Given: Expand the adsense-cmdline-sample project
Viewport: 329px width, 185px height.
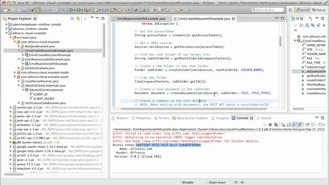Looking at the screenshot, I should (7, 29).
